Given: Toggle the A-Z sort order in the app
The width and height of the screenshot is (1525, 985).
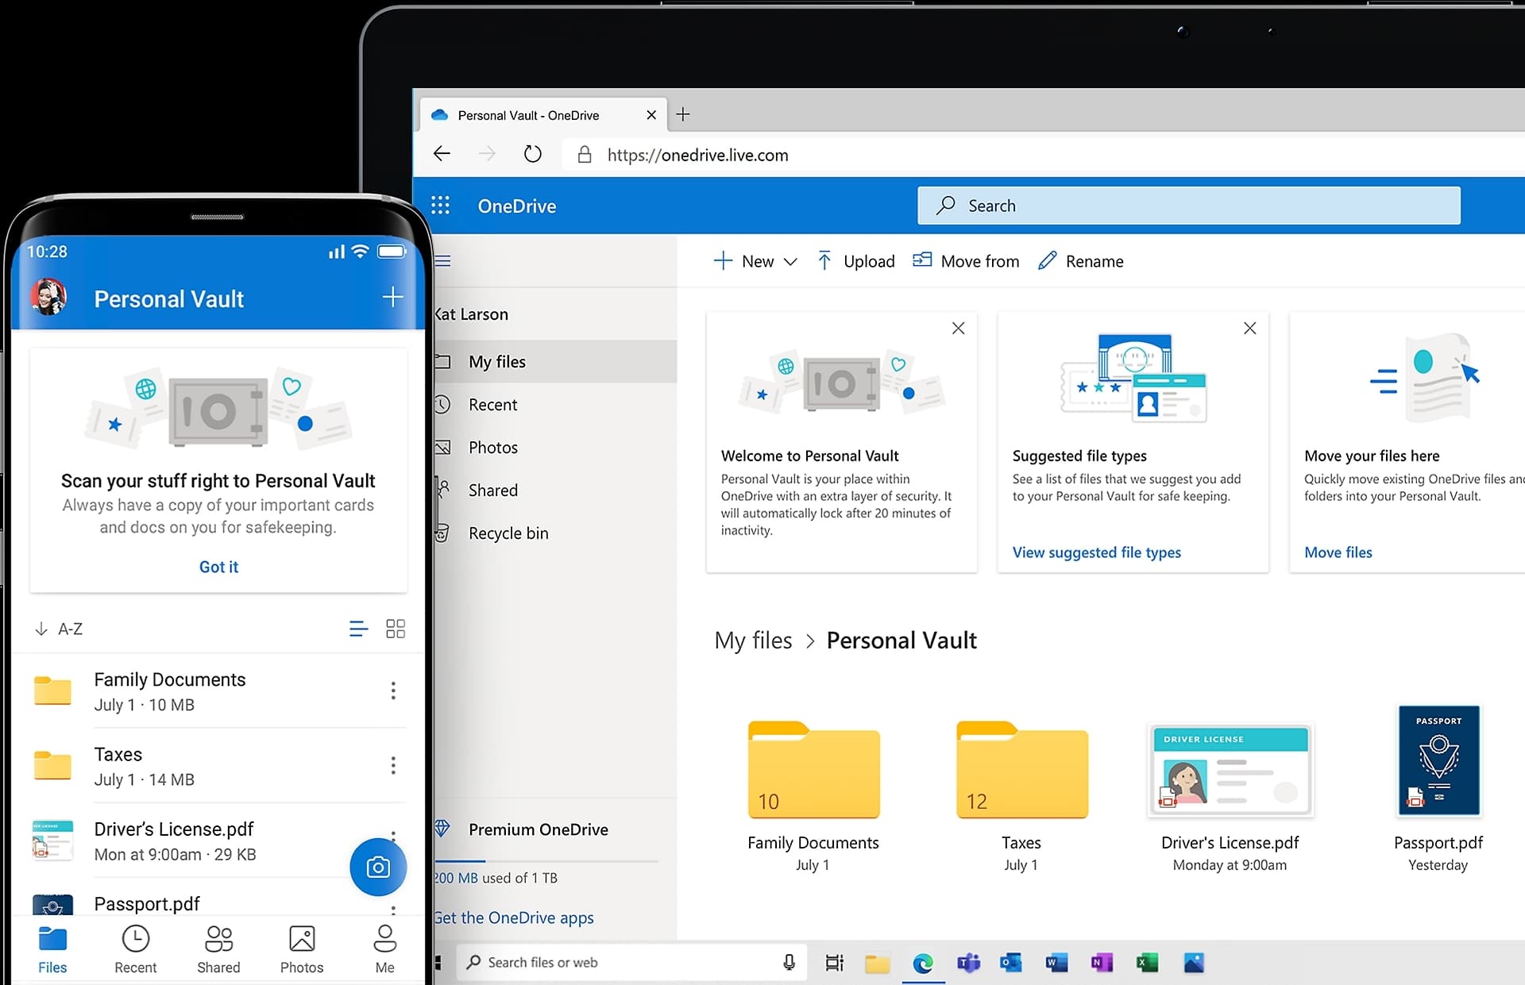Looking at the screenshot, I should (59, 628).
